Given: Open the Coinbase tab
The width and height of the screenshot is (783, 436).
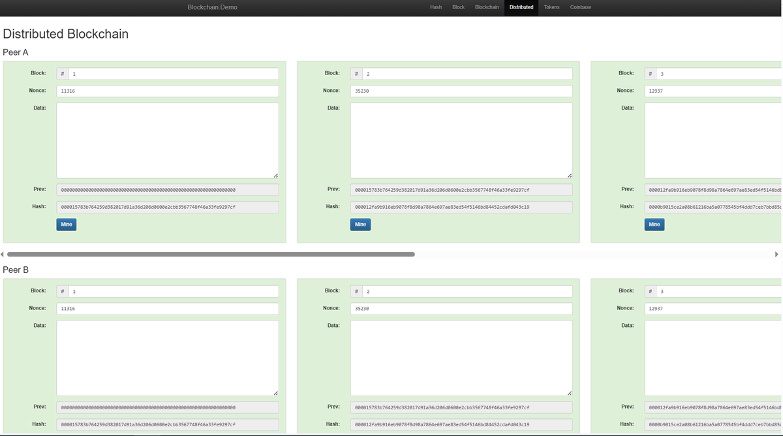Looking at the screenshot, I should tap(581, 7).
